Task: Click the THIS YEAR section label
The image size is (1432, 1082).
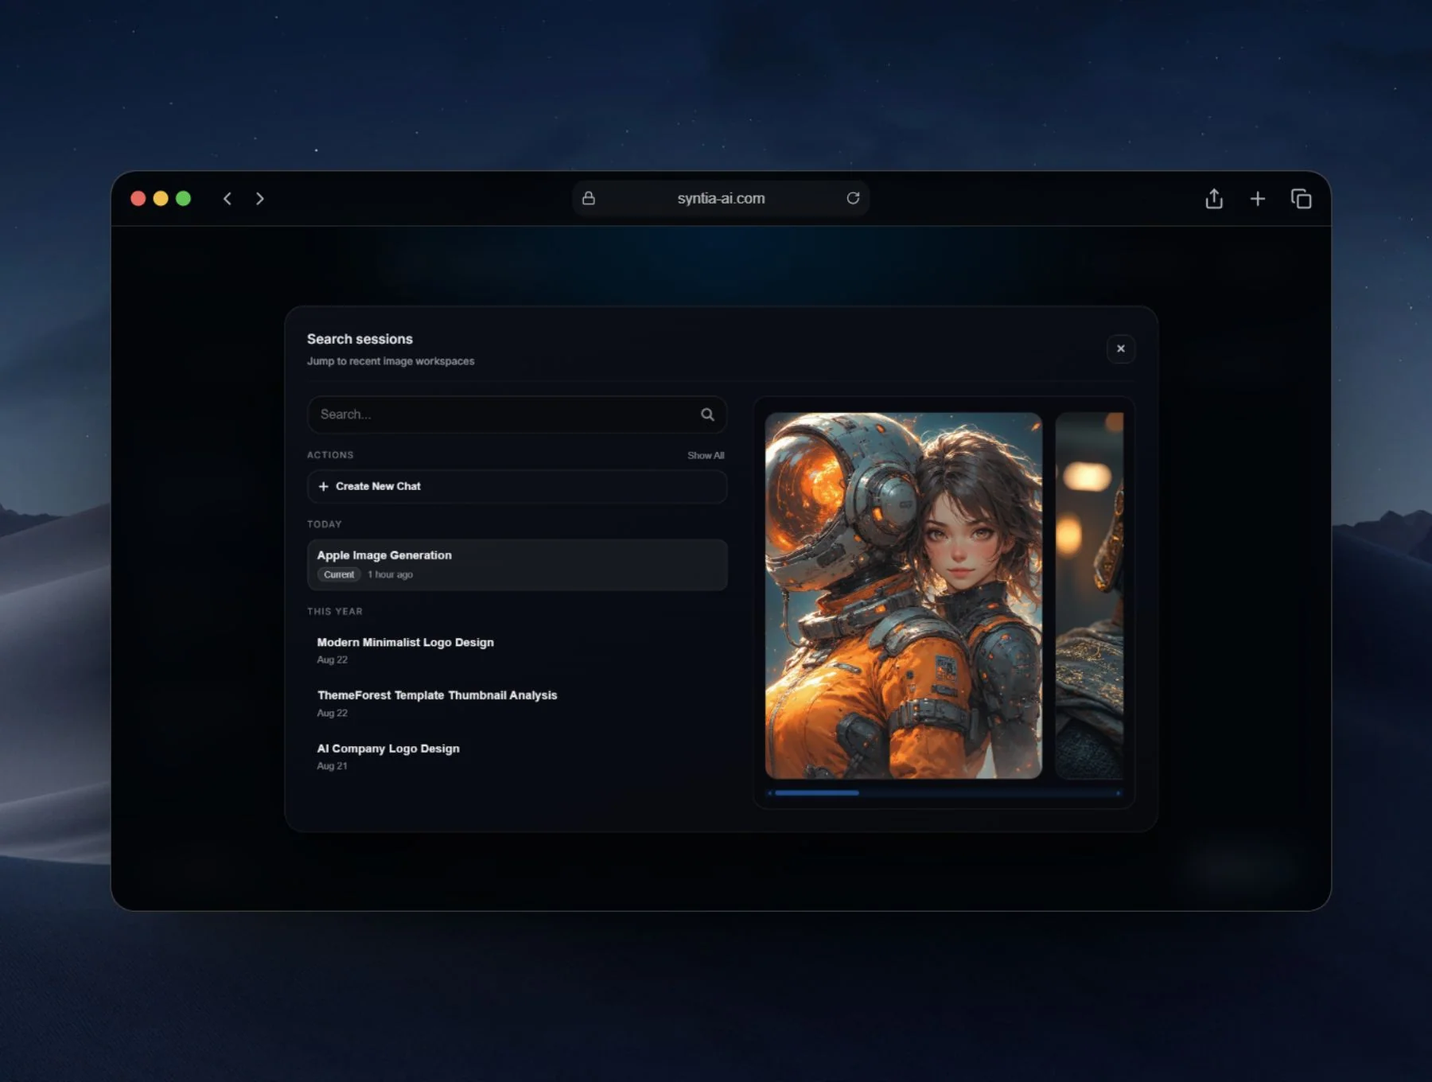Action: [335, 612]
